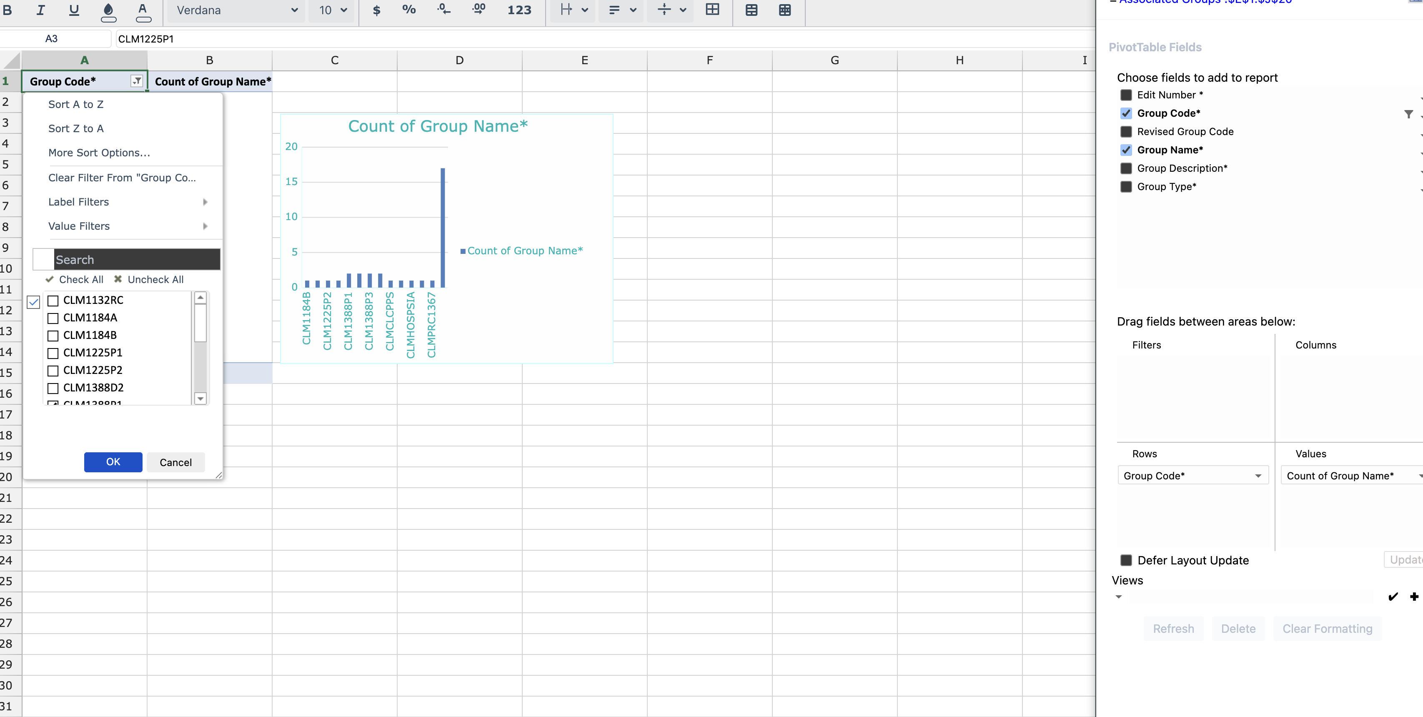This screenshot has width=1423, height=717.
Task: Click the increase decimal places icon
Action: coord(479,10)
